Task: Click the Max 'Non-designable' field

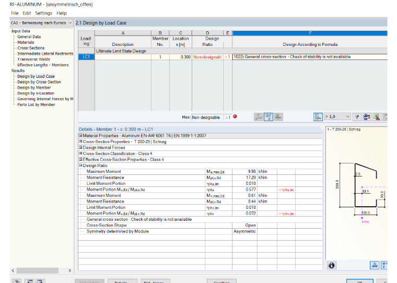Action: click(207, 117)
